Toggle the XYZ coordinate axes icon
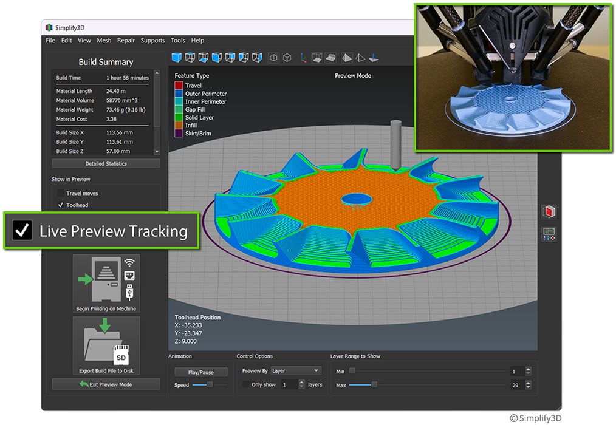 304,58
